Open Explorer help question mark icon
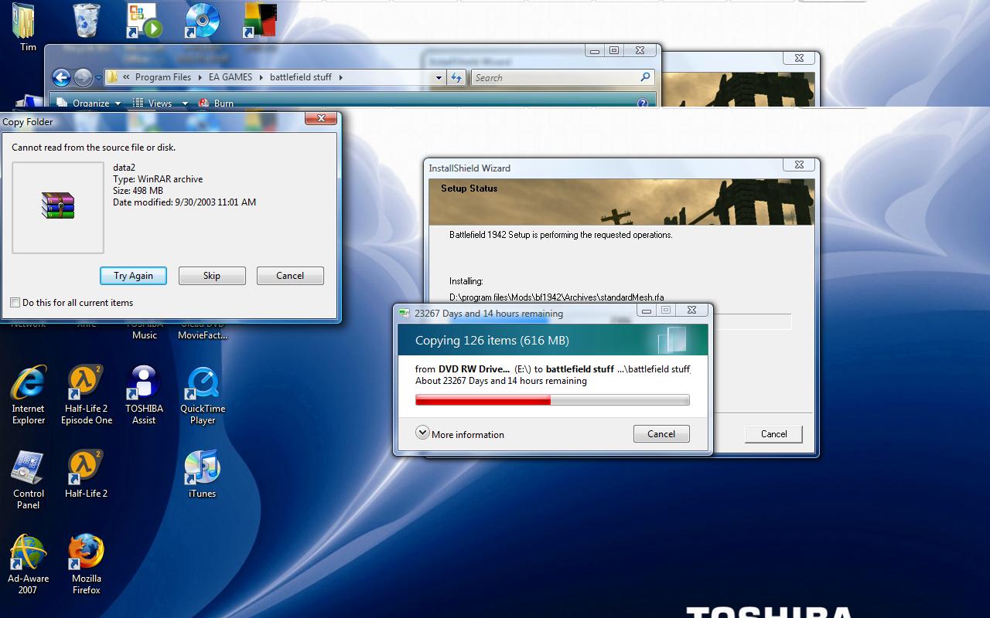Image resolution: width=990 pixels, height=618 pixels. pyautogui.click(x=642, y=103)
